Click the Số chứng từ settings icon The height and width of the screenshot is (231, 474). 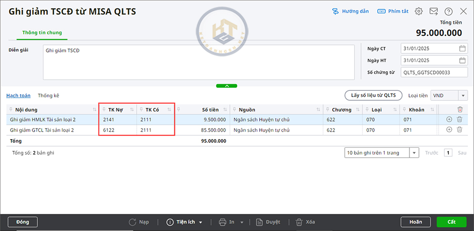[x=462, y=73]
